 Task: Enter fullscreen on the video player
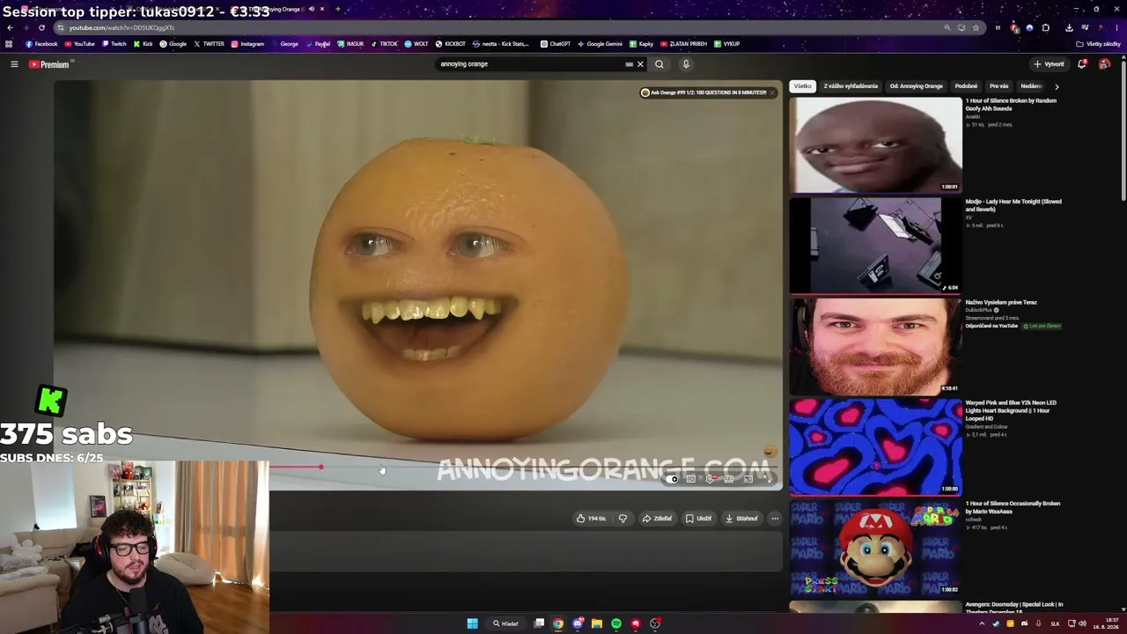click(x=766, y=479)
